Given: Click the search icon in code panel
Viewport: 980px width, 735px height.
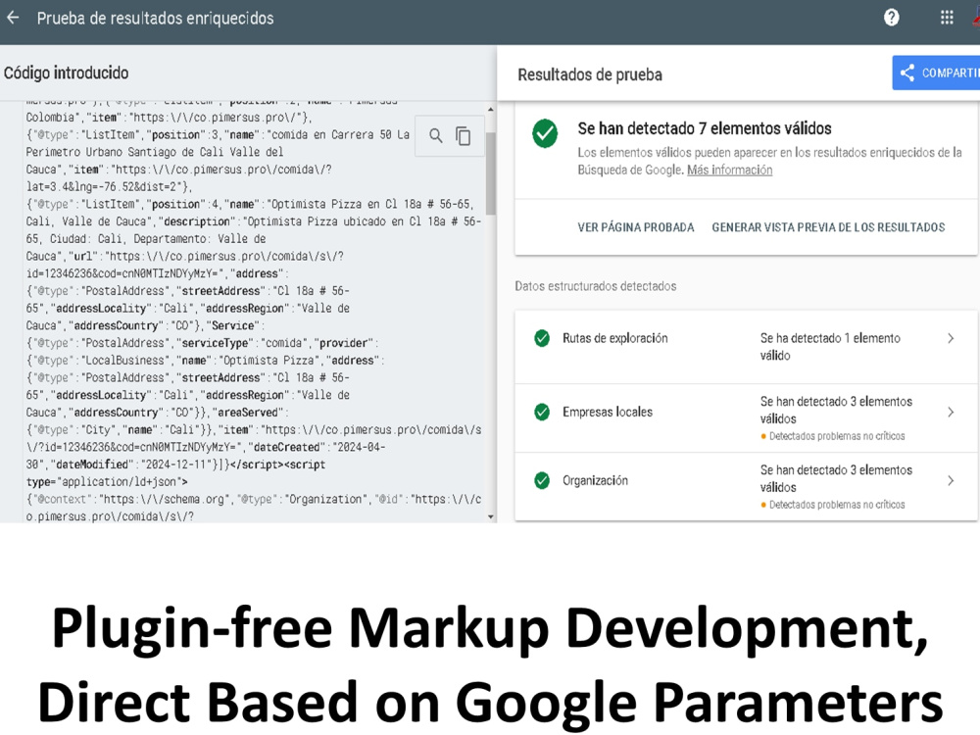Looking at the screenshot, I should tap(436, 135).
